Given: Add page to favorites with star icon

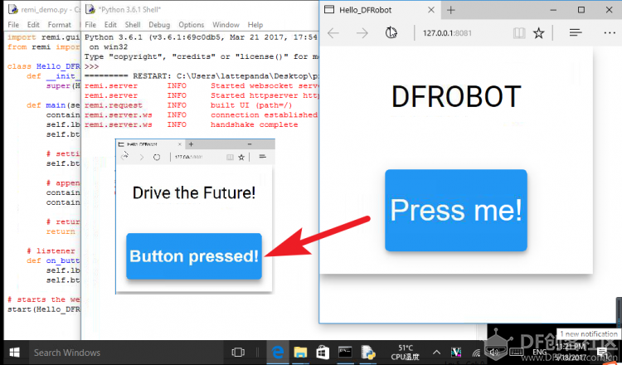Looking at the screenshot, I should click(539, 33).
